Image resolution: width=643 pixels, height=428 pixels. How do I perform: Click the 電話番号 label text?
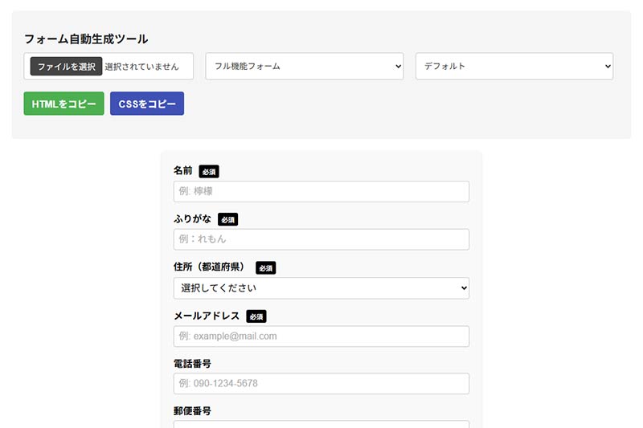[x=192, y=364]
